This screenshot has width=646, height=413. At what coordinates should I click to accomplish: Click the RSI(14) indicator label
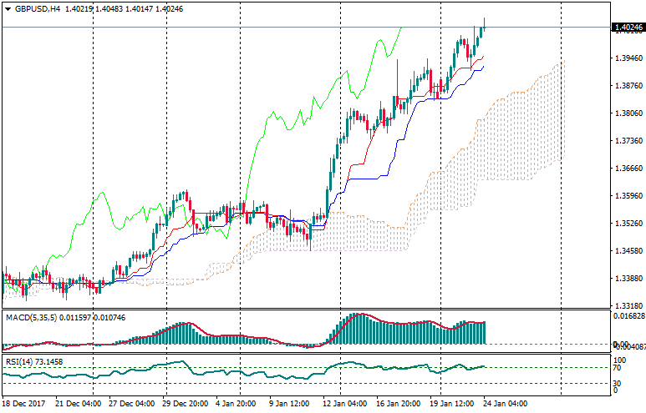pos(18,361)
